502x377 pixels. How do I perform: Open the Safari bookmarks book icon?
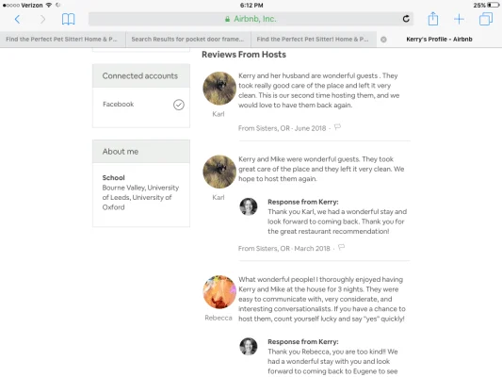pyautogui.click(x=68, y=19)
